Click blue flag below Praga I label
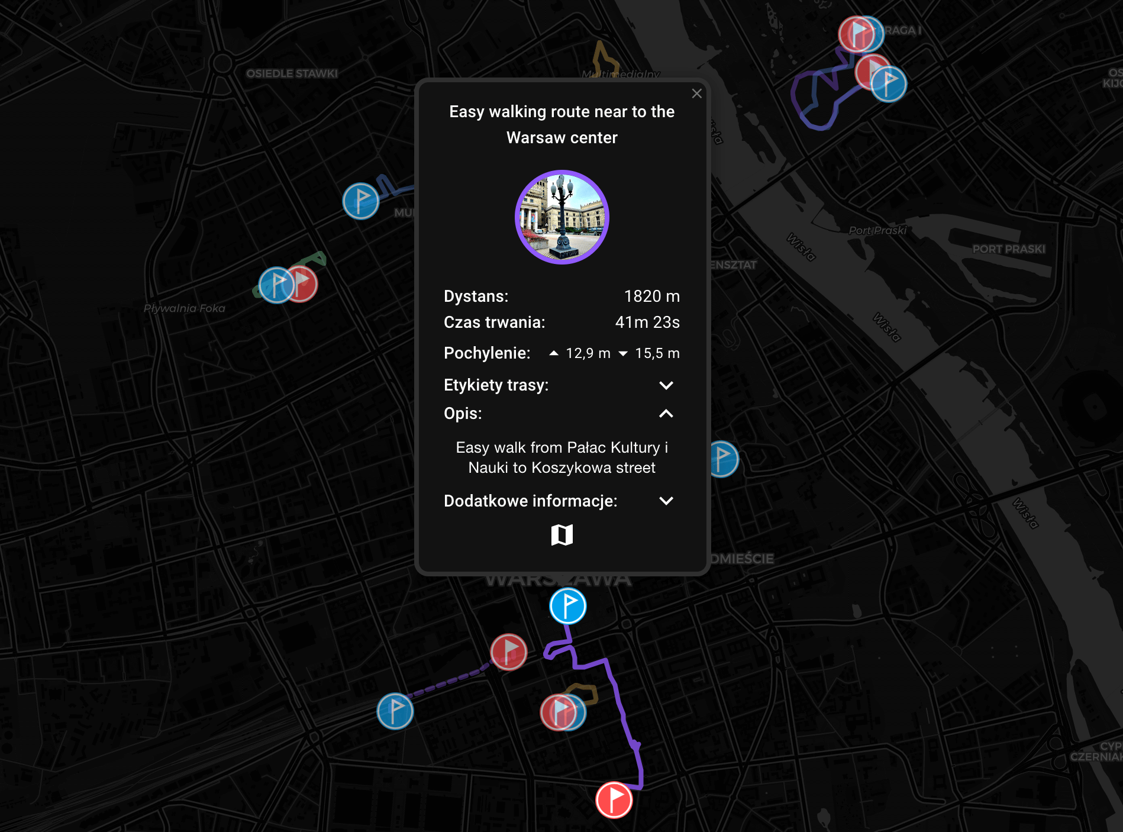 click(x=889, y=83)
